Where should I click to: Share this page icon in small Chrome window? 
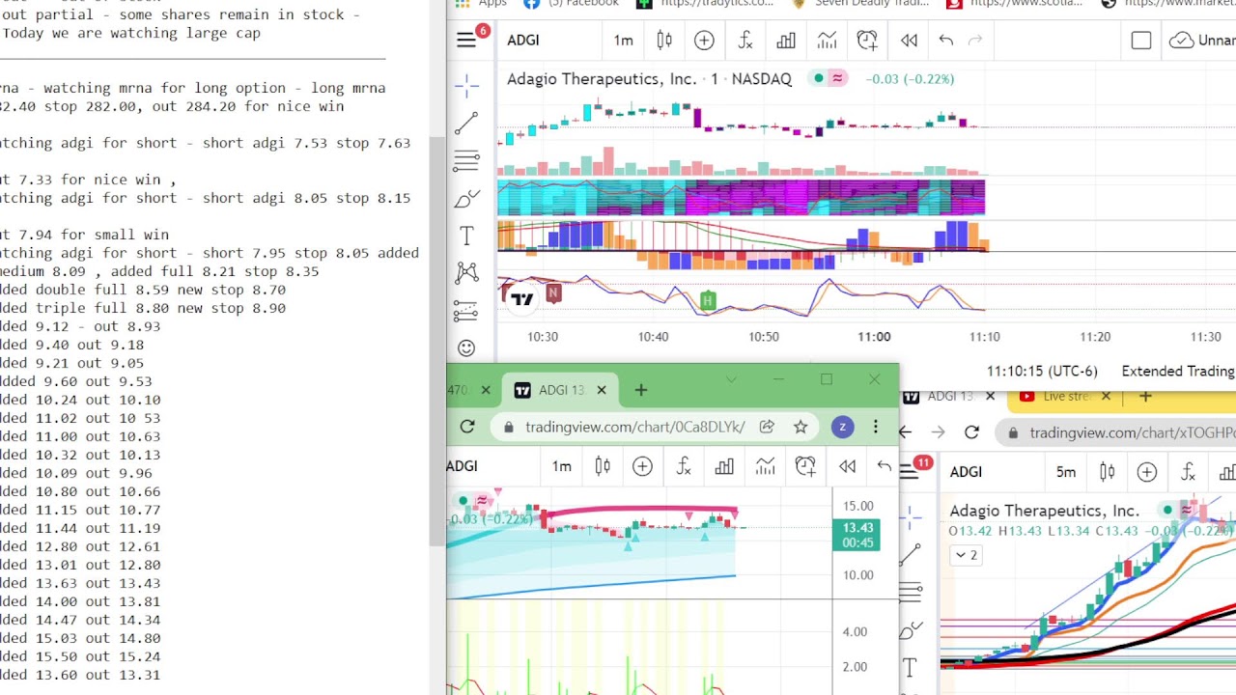pyautogui.click(x=767, y=427)
